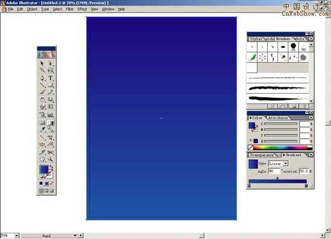The width and height of the screenshot is (331, 239).
Task: Swap the fill and stroke colors
Action: [x=51, y=166]
